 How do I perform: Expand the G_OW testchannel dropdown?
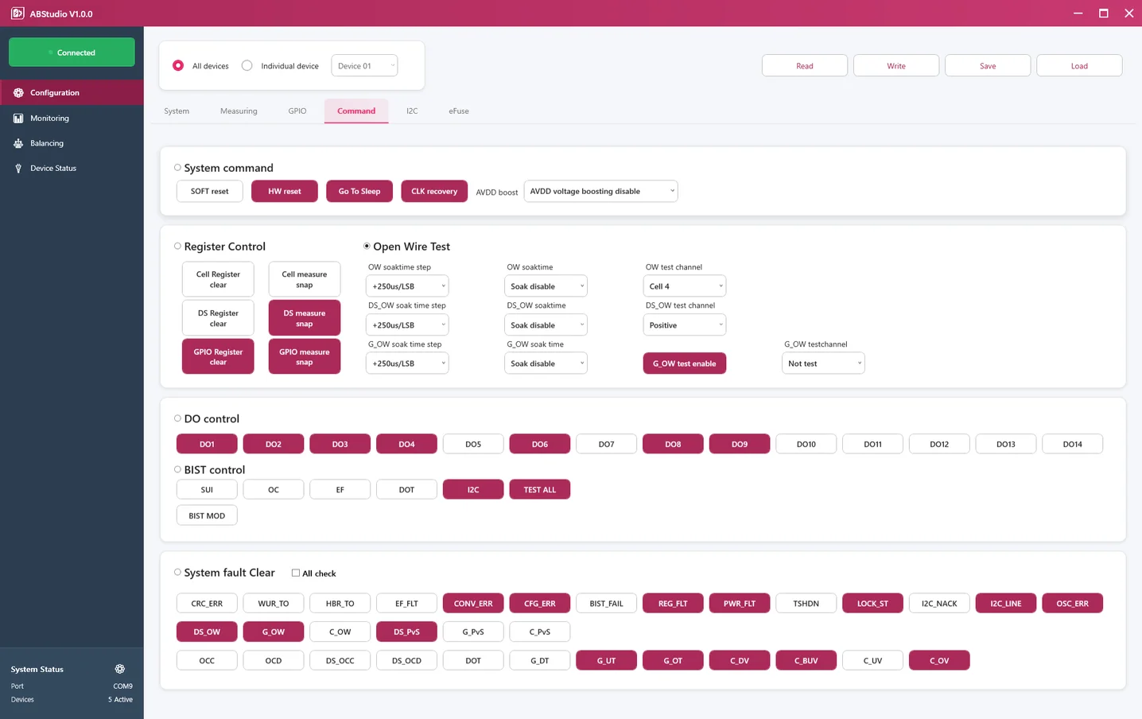823,363
